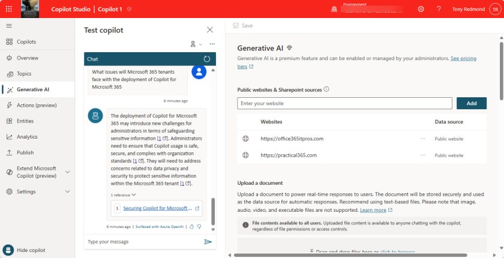
Task: Collapse the 1 reference expander
Action: pos(124,195)
